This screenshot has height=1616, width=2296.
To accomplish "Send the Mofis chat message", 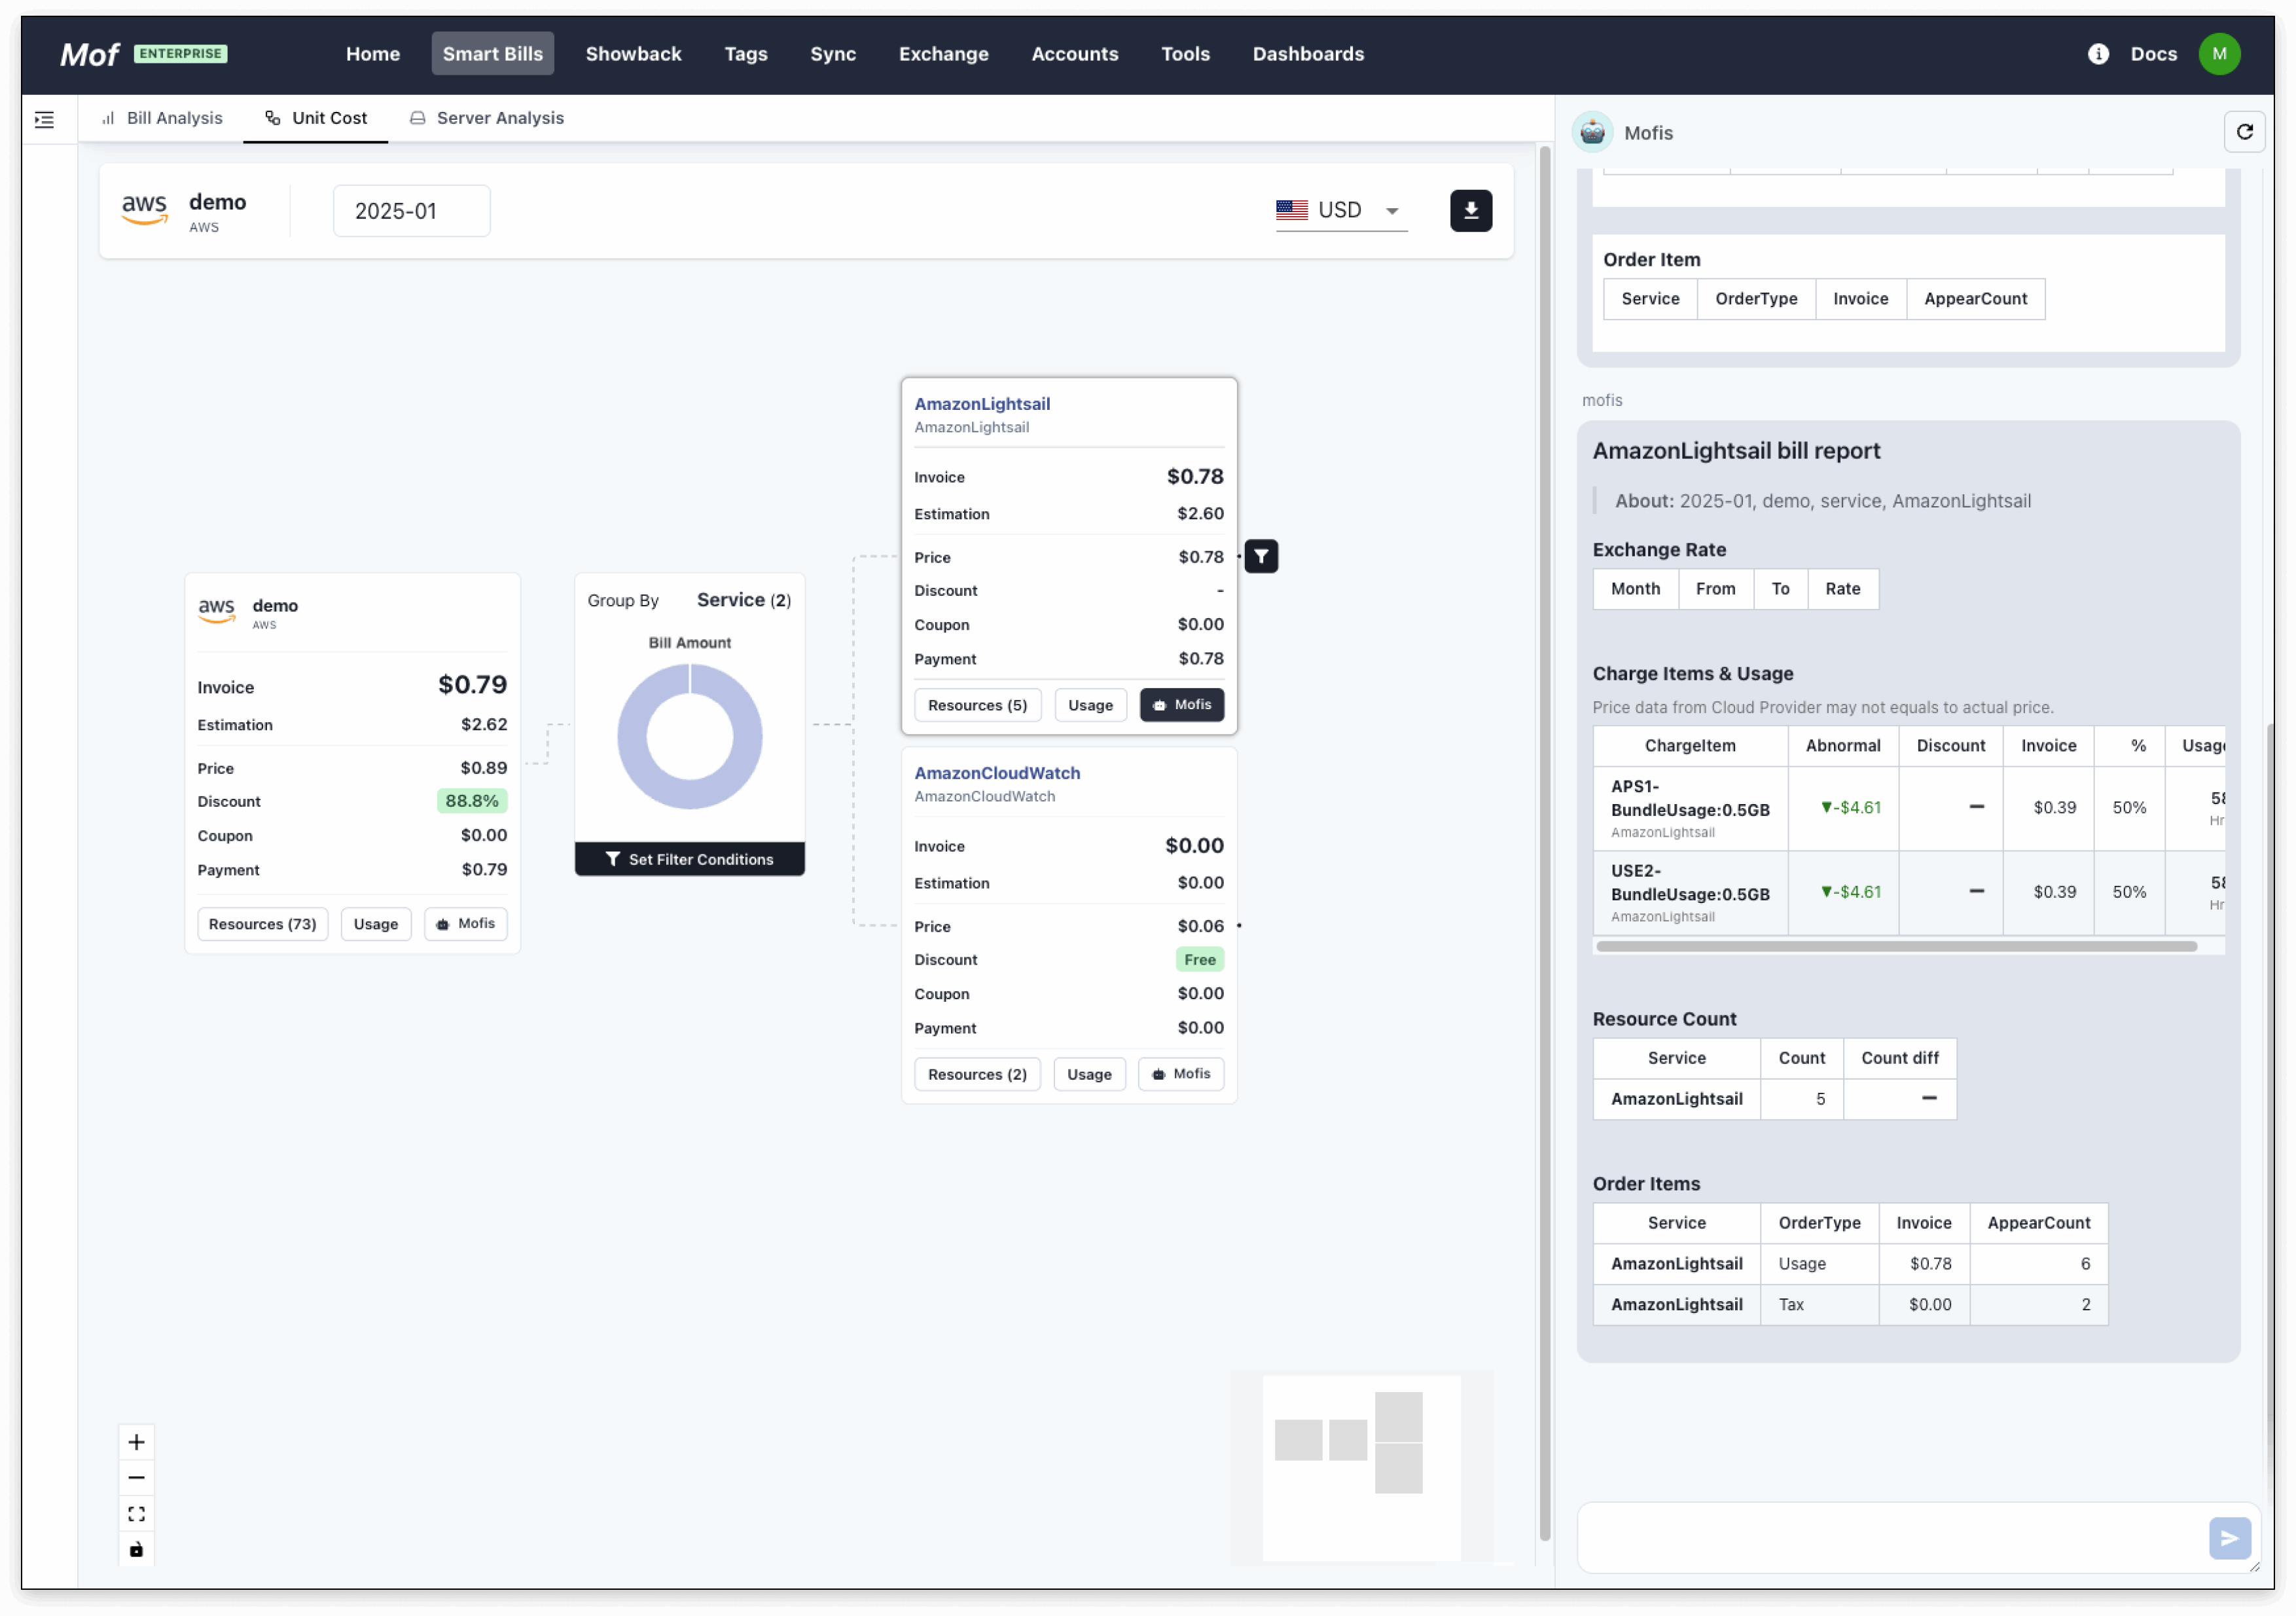I will tap(2229, 1538).
